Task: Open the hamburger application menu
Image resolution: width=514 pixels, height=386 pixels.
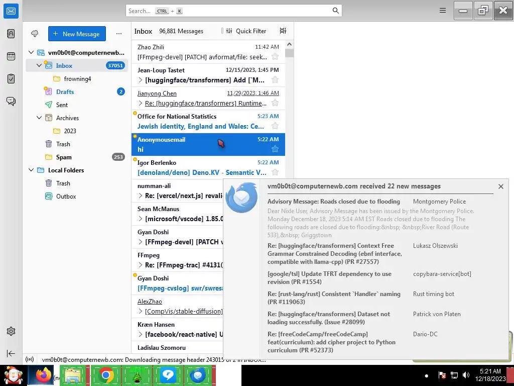Action: 443,11
